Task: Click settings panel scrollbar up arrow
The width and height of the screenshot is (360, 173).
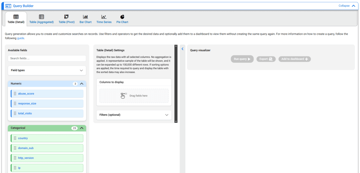Action: (x=176, y=46)
